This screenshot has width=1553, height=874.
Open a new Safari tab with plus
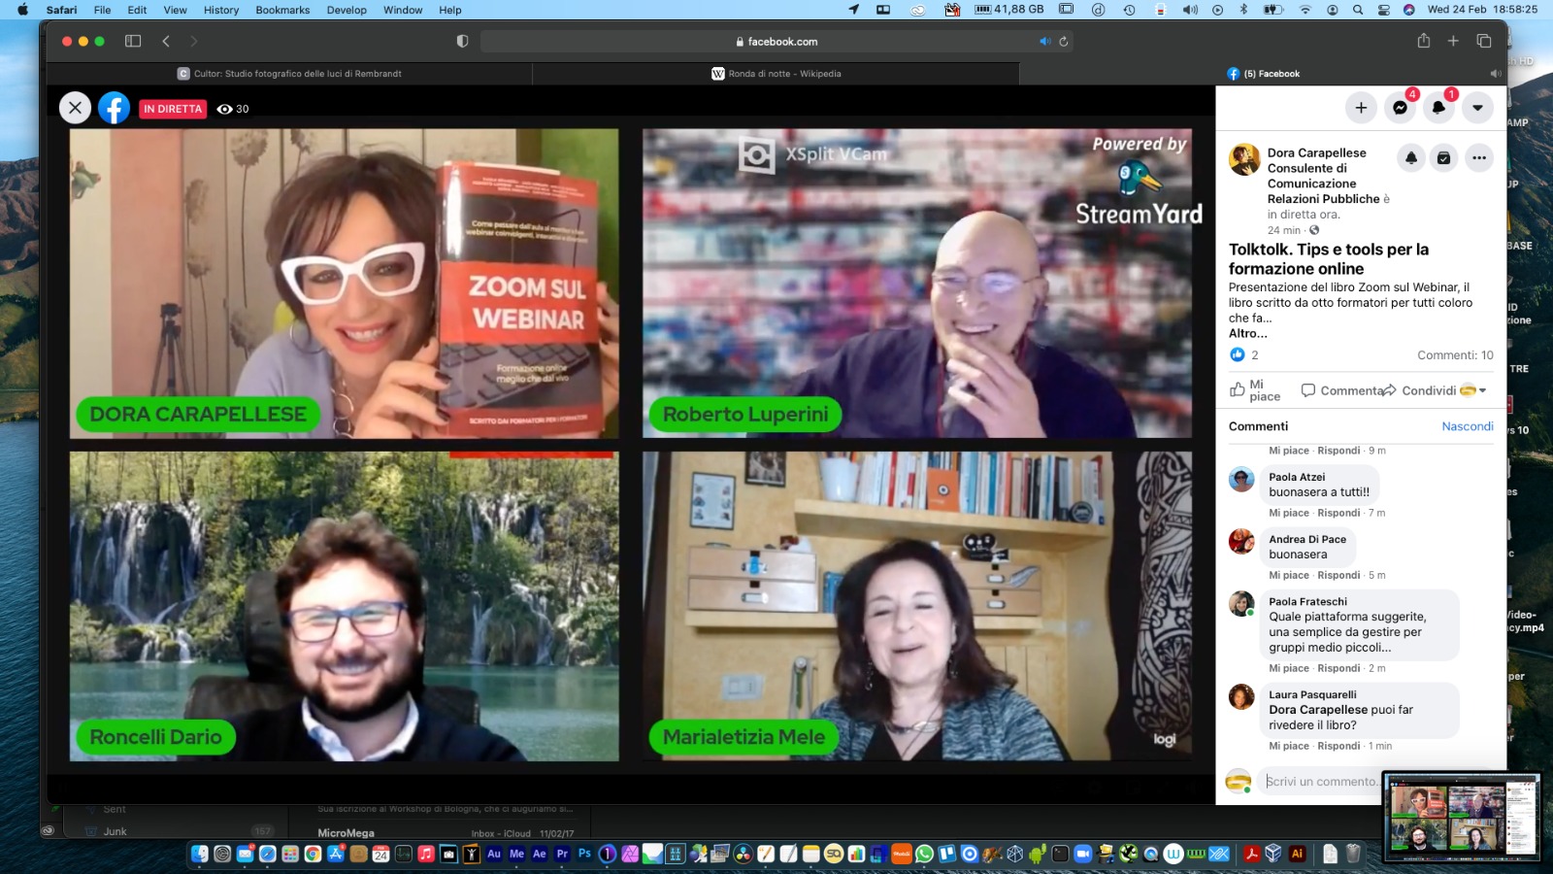1453,41
